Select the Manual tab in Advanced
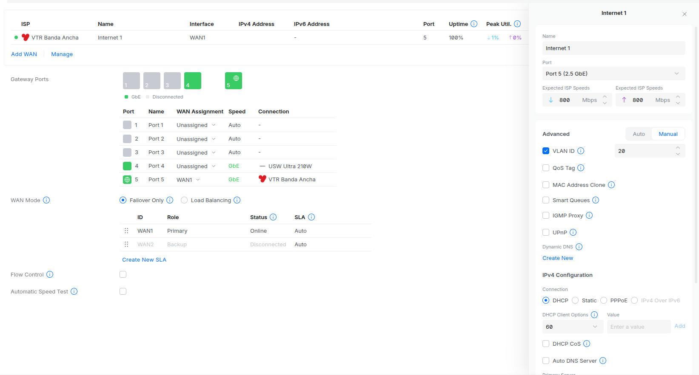 [x=668, y=134]
